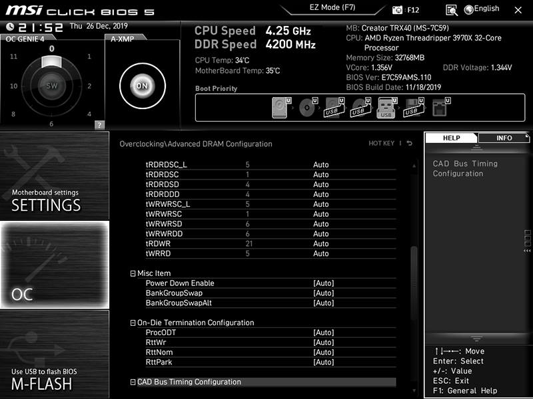Select the tWRRD row label

click(x=158, y=253)
